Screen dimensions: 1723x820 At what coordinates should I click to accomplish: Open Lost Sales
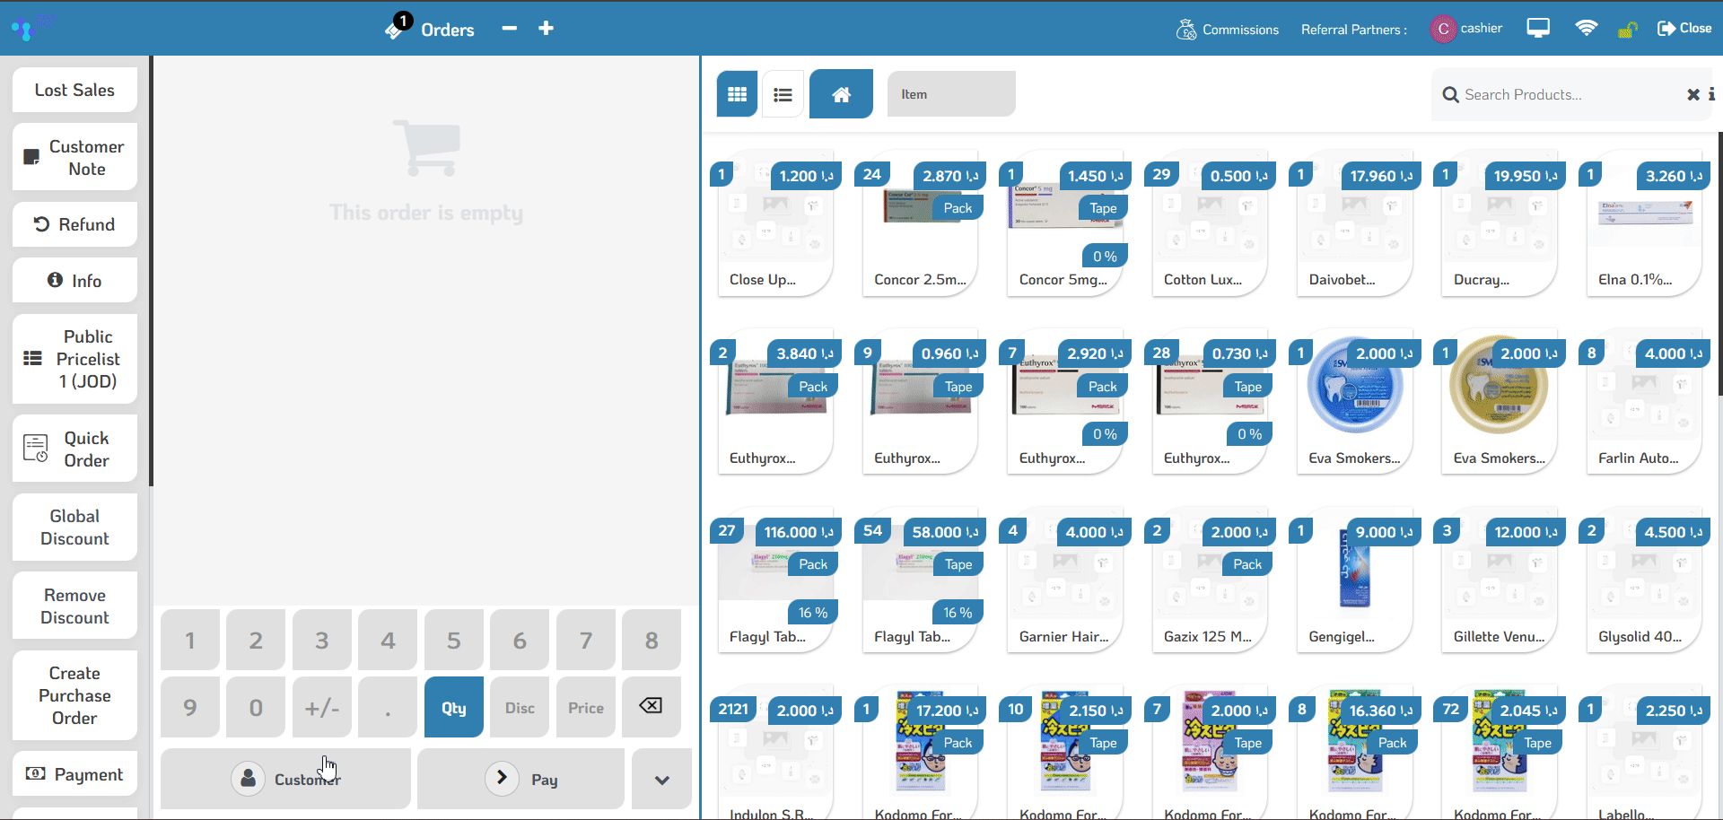click(74, 90)
